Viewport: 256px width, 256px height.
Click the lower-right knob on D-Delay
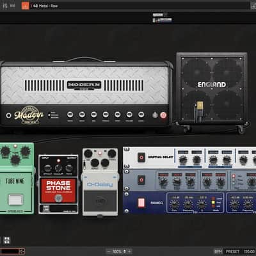(x=105, y=163)
